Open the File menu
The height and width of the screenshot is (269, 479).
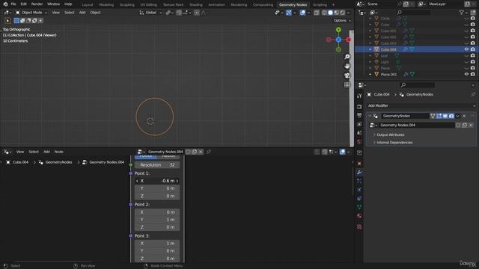(13, 4)
